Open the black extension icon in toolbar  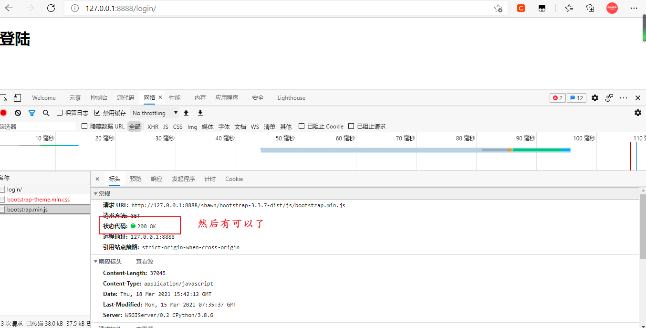[542, 8]
